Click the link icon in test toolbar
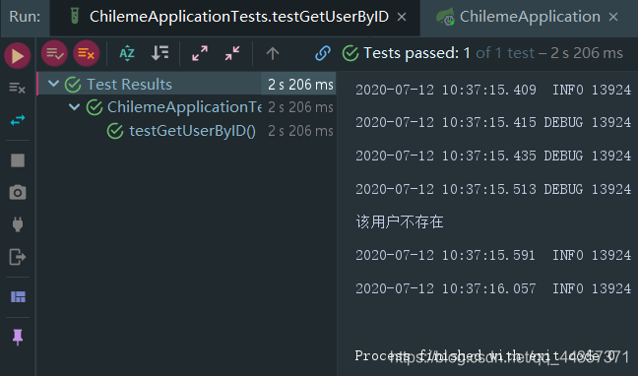Screen dimensions: 638x376 tap(323, 53)
